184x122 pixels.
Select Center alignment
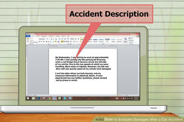[64, 42]
